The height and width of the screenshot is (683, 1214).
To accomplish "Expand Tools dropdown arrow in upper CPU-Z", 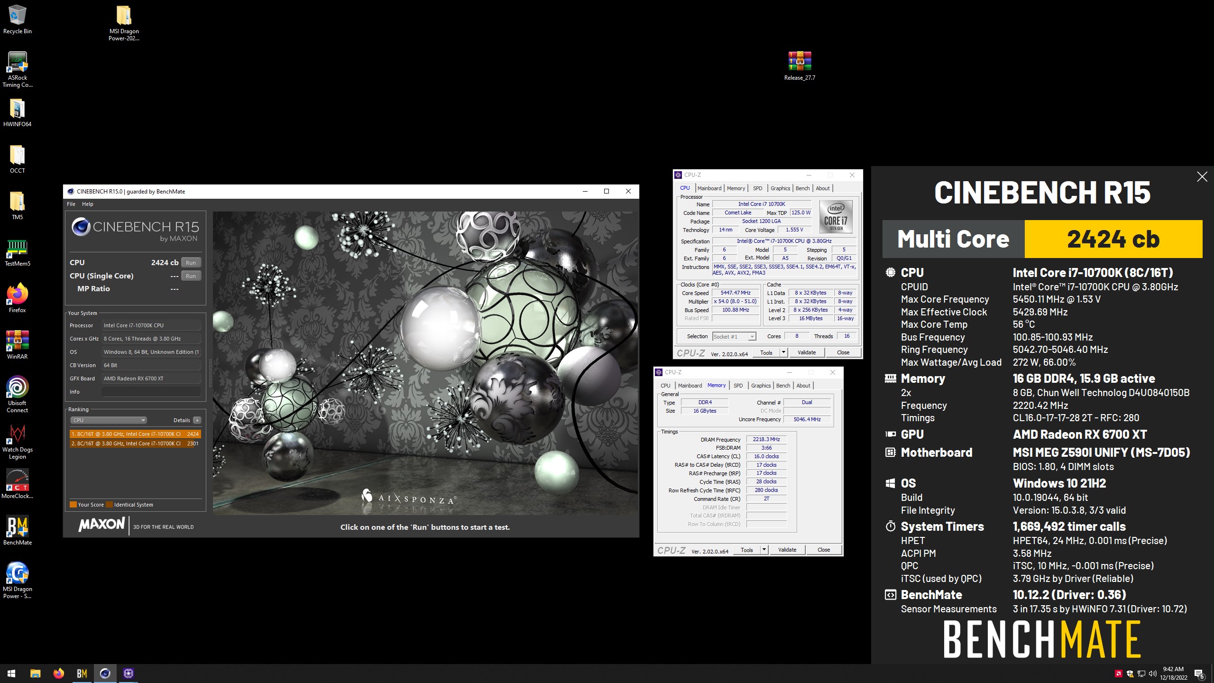I will click(783, 352).
